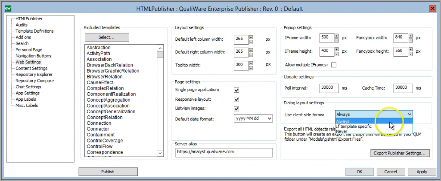Screen dimensions: 441x181
Task: Increase Tooltip width with plus button
Action: 251,63
